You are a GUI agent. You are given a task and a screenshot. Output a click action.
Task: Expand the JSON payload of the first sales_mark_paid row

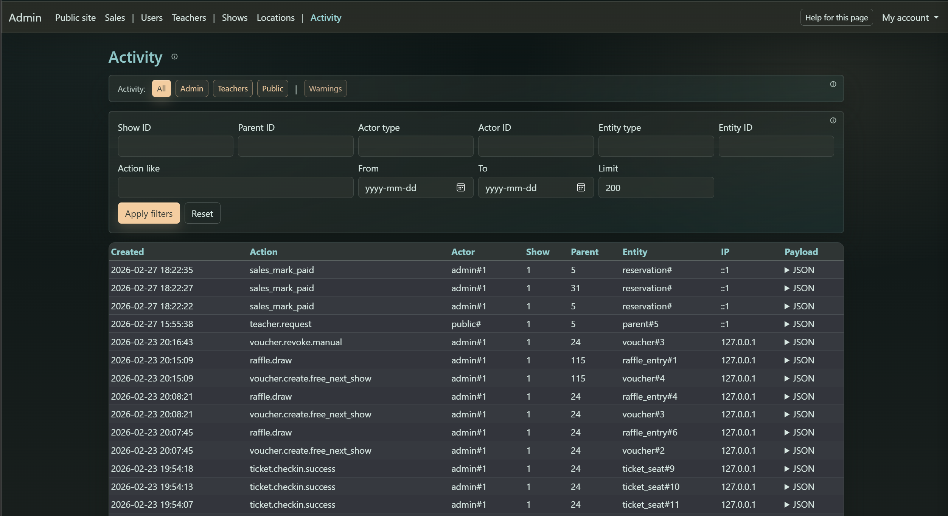coord(799,270)
